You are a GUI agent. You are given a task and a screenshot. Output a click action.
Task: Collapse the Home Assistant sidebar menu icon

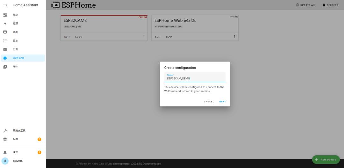click(5, 5)
